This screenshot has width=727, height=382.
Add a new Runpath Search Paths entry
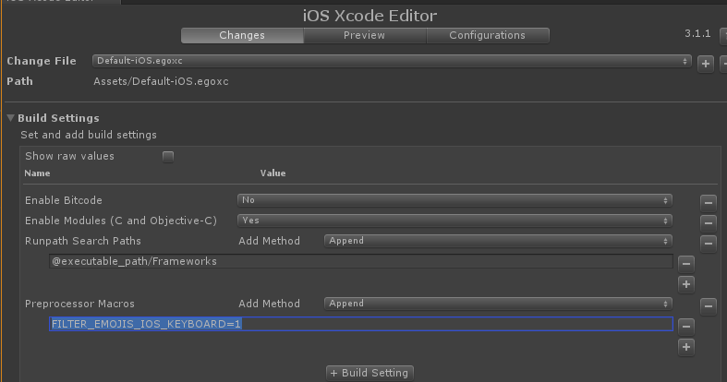(685, 283)
